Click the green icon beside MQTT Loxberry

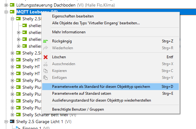point(12,12)
